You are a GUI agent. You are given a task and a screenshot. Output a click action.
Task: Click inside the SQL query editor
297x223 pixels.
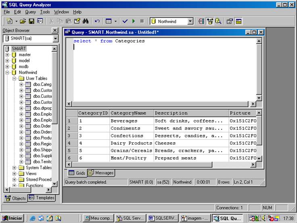(164, 70)
